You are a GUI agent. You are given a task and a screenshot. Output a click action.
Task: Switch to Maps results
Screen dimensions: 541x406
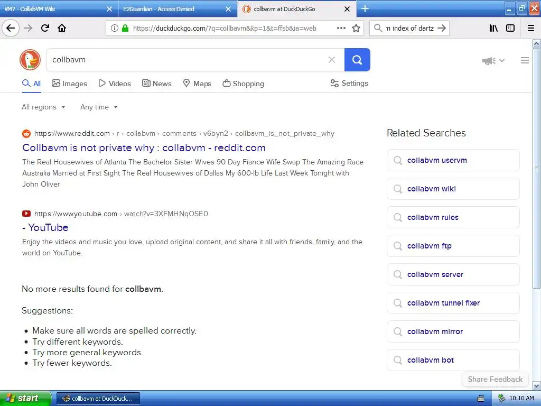click(197, 84)
